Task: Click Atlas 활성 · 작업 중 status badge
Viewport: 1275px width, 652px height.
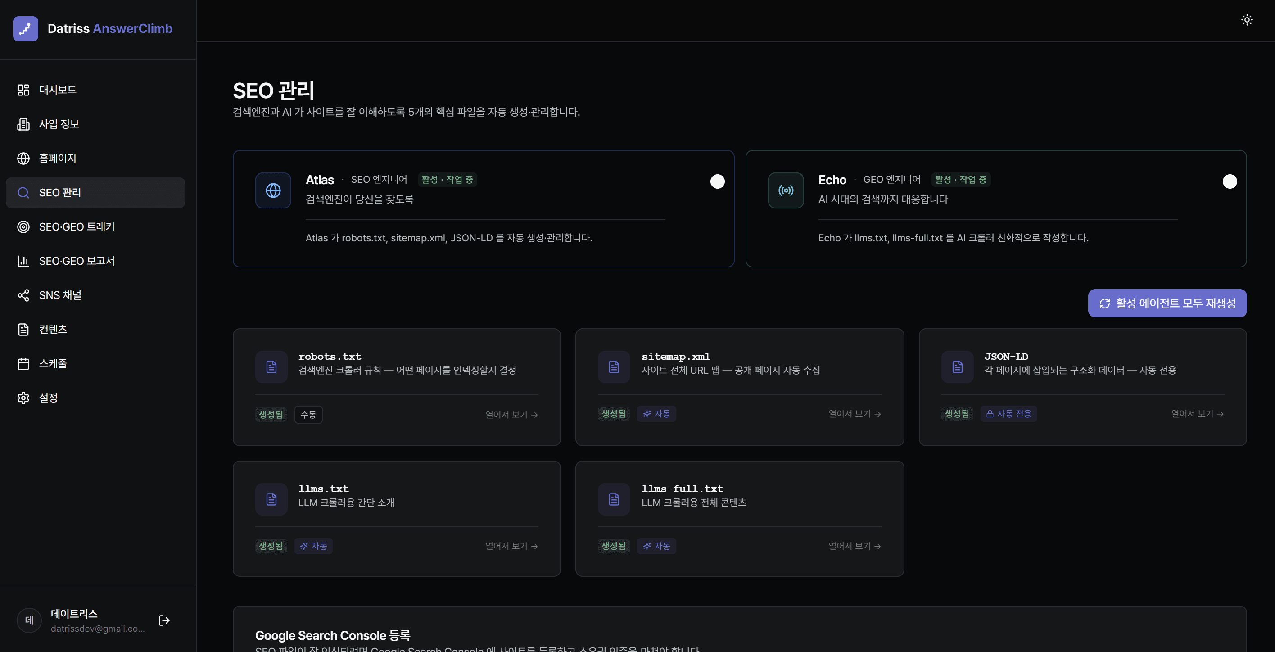Action: click(448, 180)
